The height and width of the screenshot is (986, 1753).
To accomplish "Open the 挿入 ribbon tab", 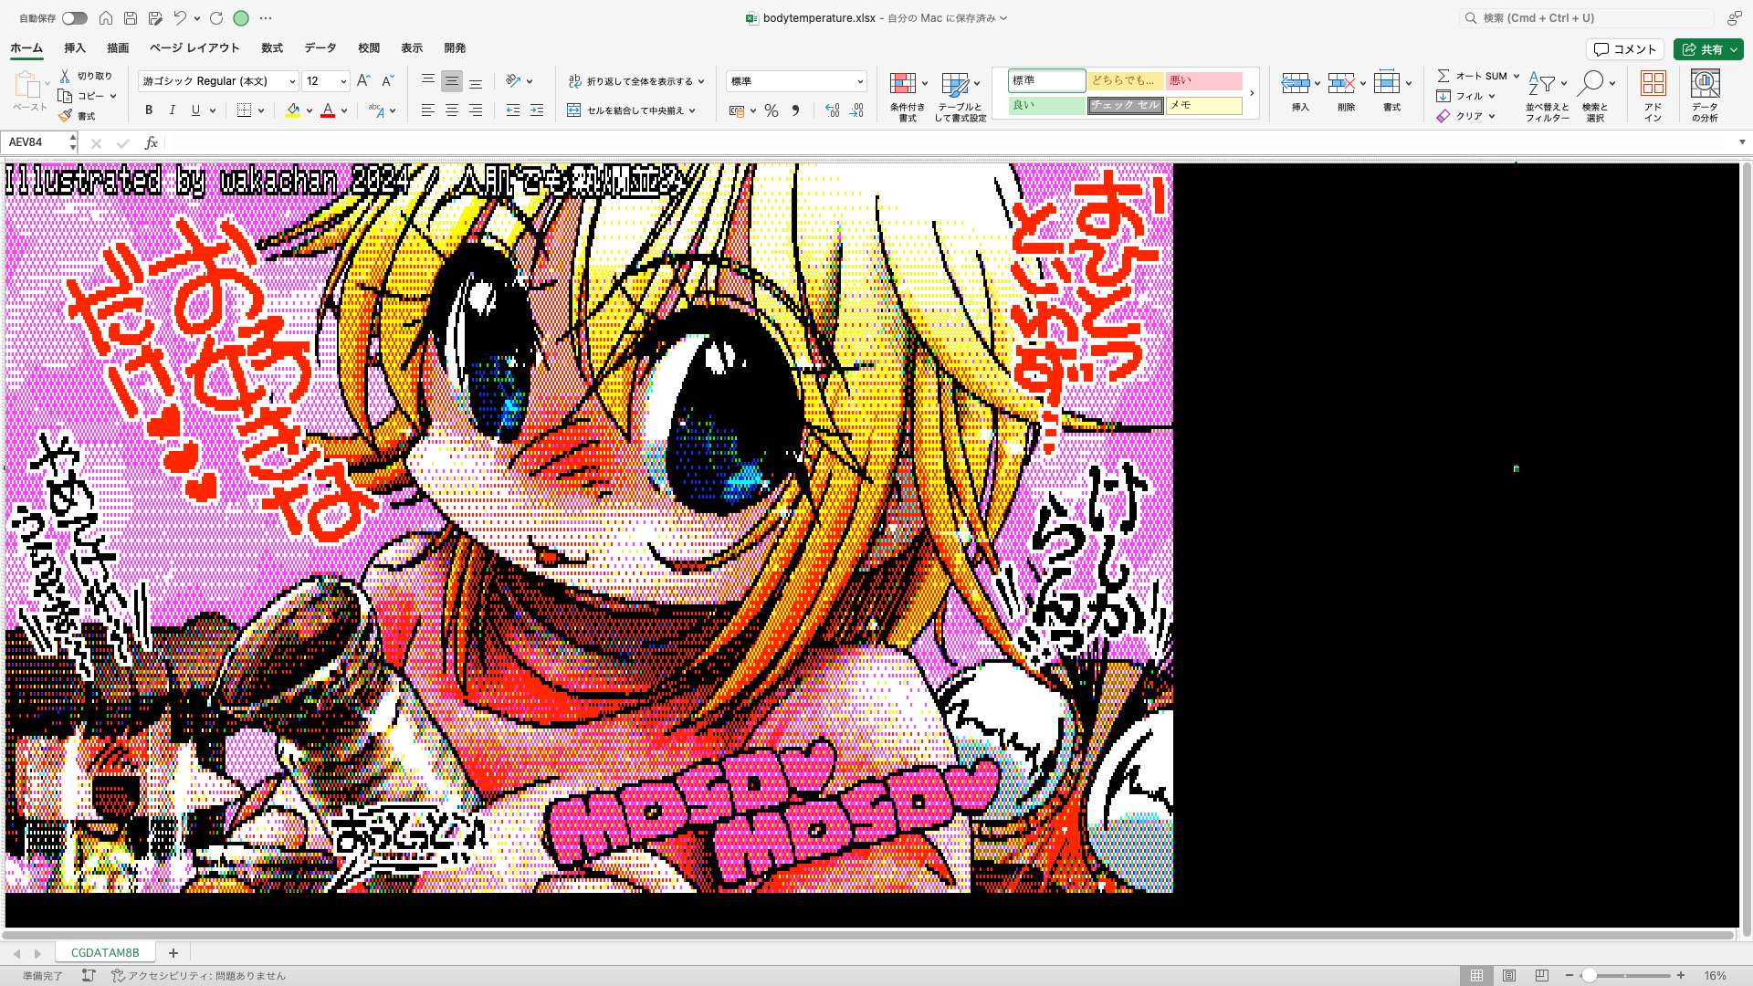I will click(x=75, y=48).
